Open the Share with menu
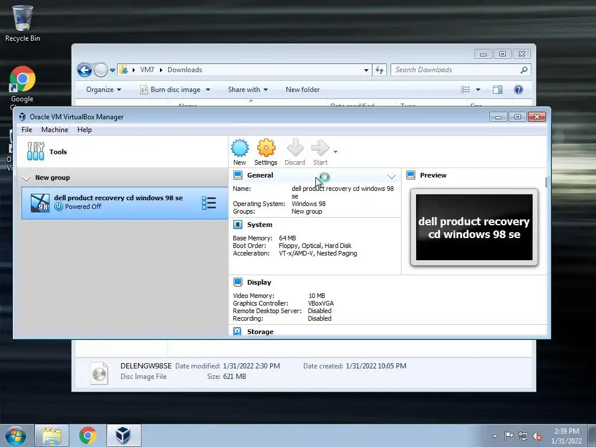 coord(248,90)
